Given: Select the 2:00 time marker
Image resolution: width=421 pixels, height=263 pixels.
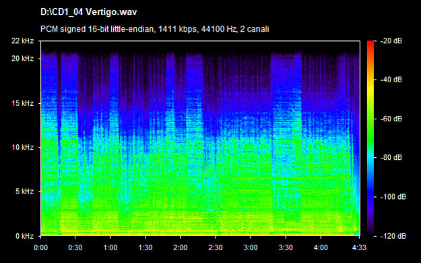Looking at the screenshot, I should (x=181, y=247).
